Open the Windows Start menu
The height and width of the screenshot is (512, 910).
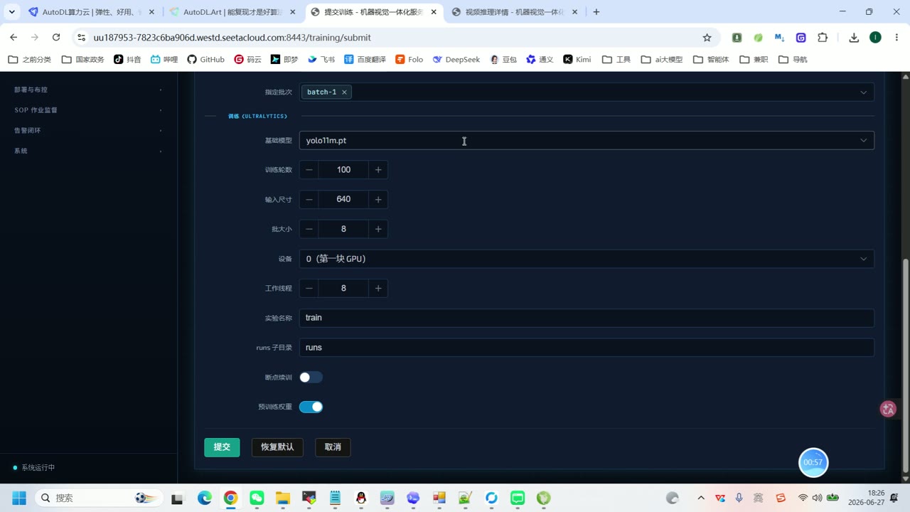(x=19, y=498)
